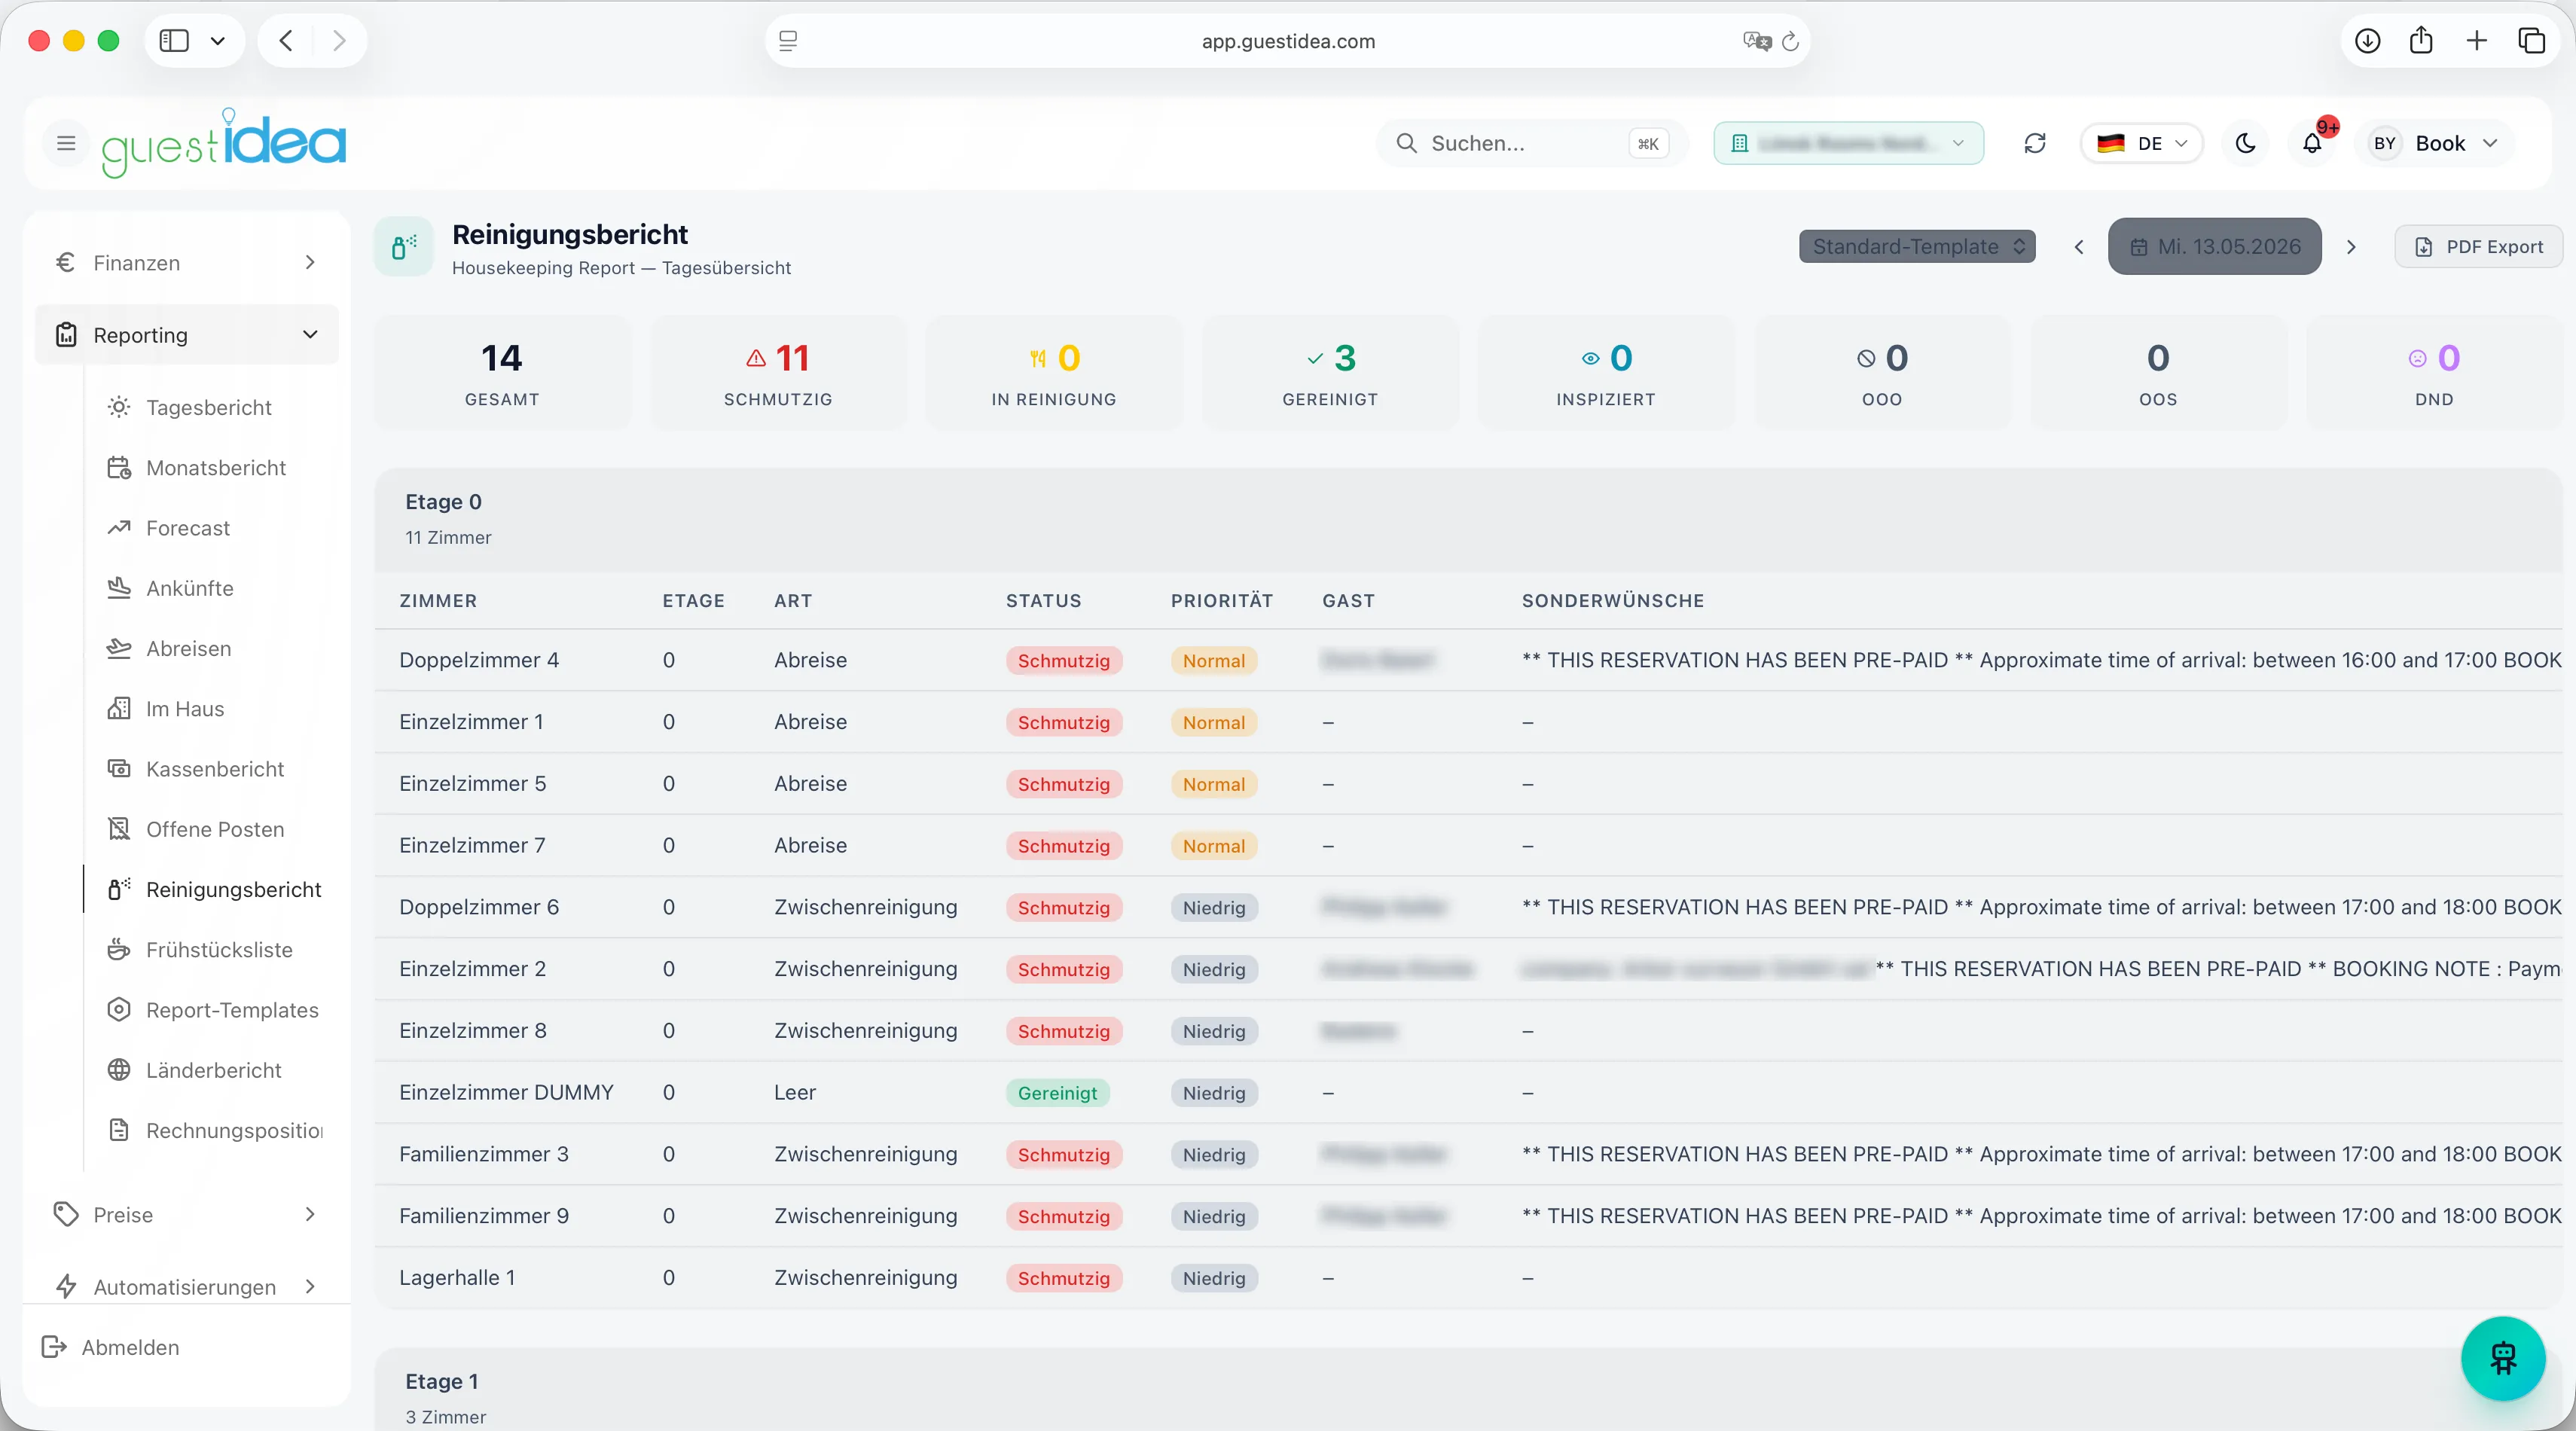This screenshot has height=1431, width=2576.
Task: Click the Safari reload page icon
Action: (x=1791, y=41)
